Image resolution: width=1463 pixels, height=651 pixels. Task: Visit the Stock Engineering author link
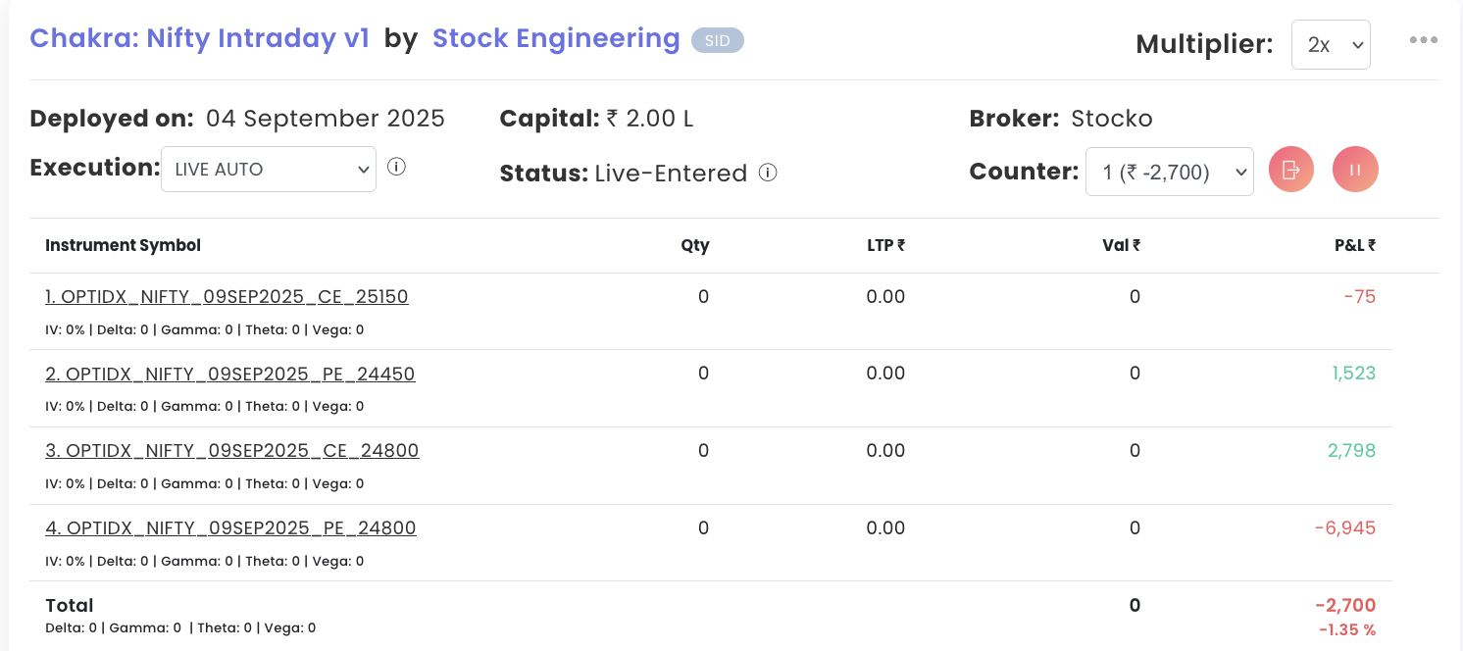coord(556,38)
